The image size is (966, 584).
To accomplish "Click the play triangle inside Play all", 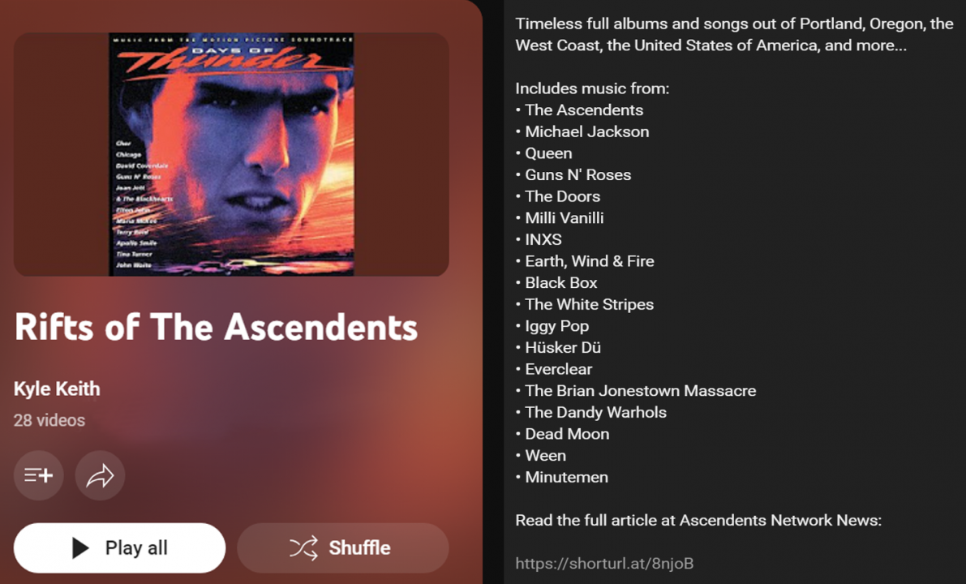I will click(80, 547).
